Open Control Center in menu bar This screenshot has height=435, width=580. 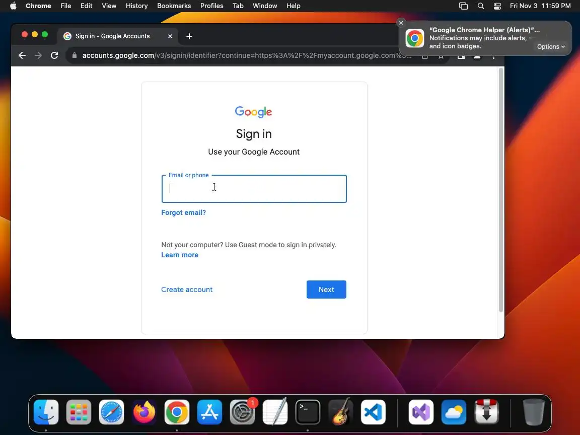click(x=497, y=6)
